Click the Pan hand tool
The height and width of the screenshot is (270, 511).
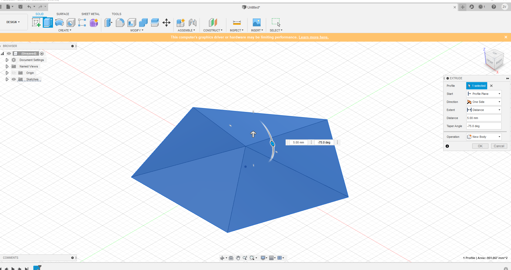click(238, 258)
